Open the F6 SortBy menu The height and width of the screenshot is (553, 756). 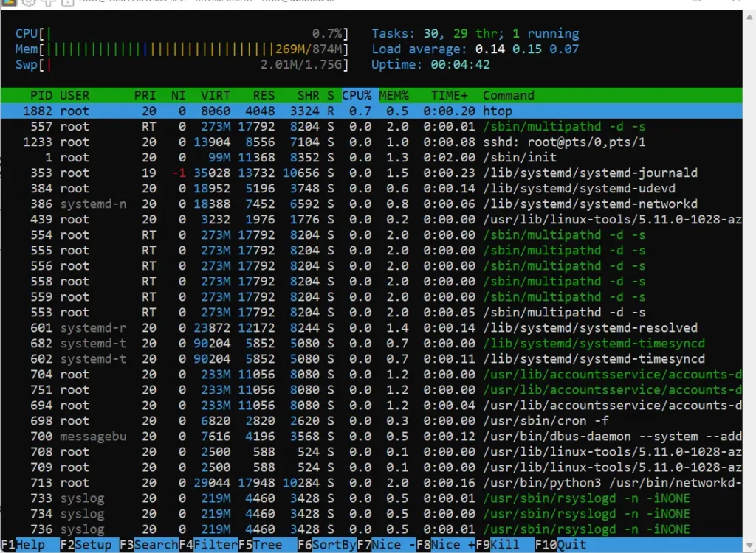[327, 545]
